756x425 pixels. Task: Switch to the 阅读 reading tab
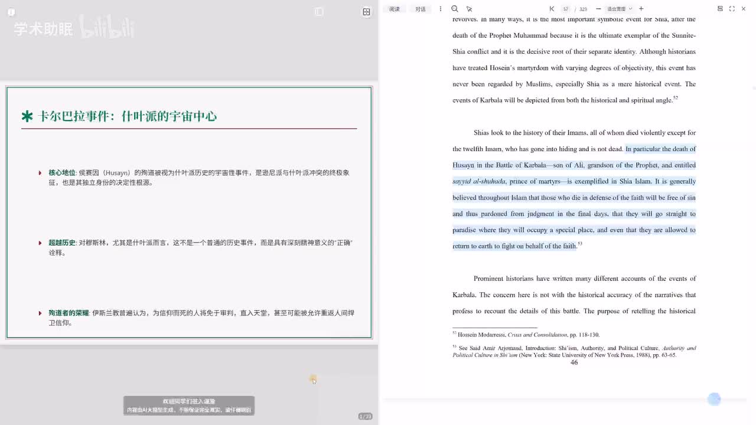pyautogui.click(x=395, y=9)
